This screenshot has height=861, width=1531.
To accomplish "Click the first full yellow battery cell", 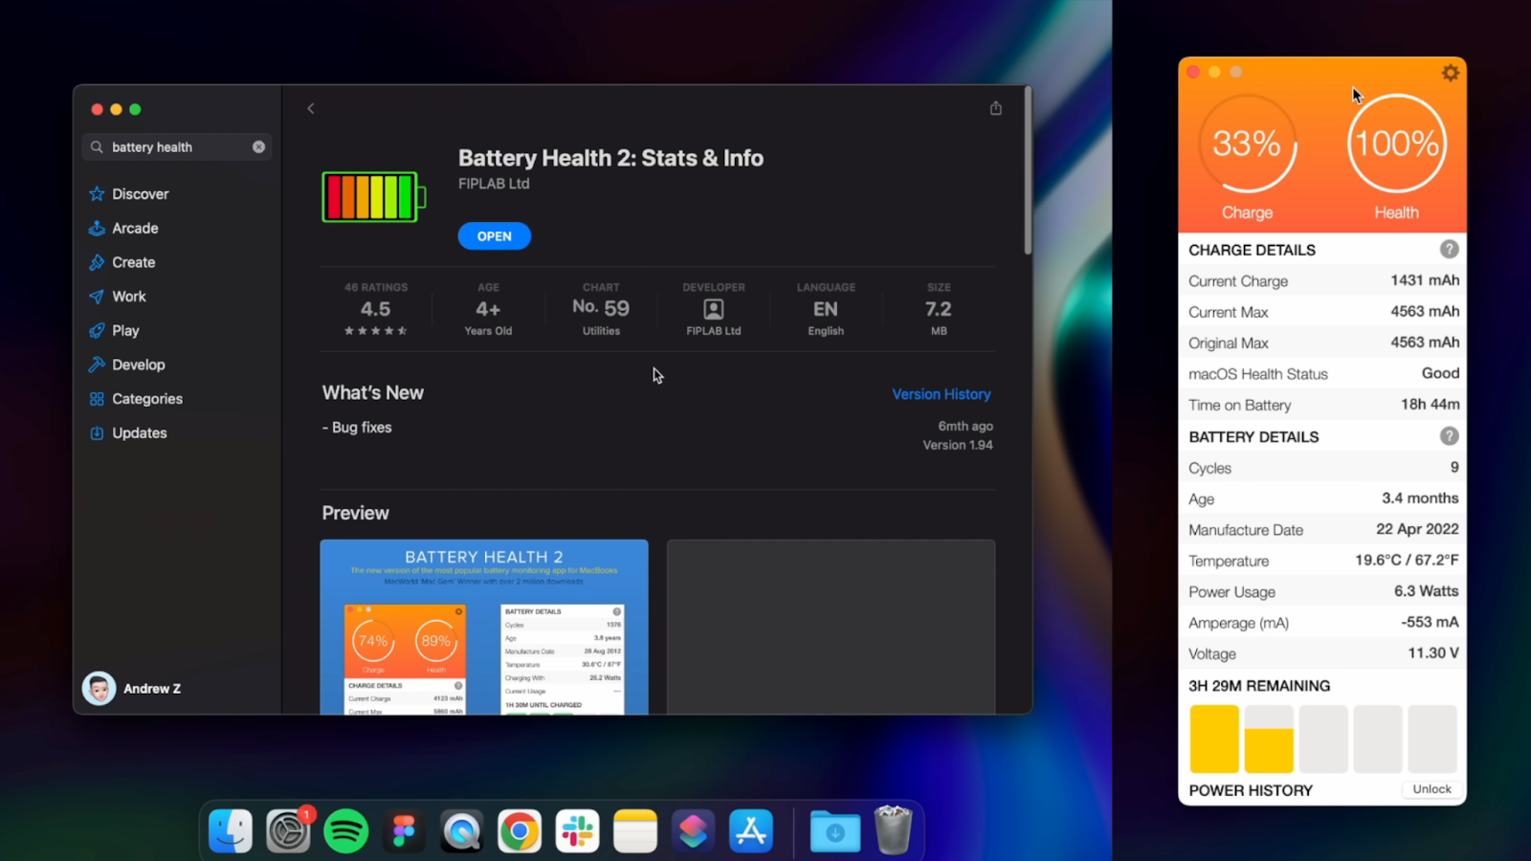I will pyautogui.click(x=1214, y=739).
